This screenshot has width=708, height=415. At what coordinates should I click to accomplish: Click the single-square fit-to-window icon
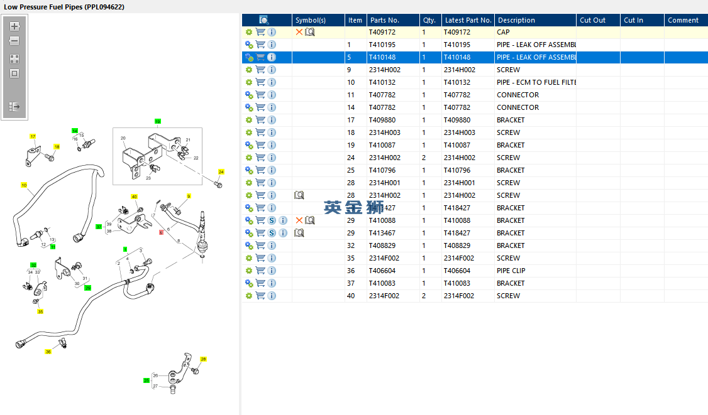(14, 73)
